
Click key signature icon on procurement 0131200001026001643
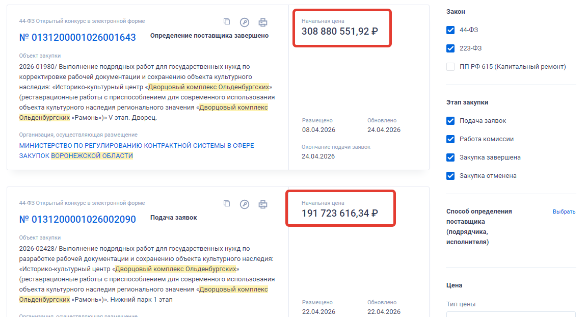(245, 22)
